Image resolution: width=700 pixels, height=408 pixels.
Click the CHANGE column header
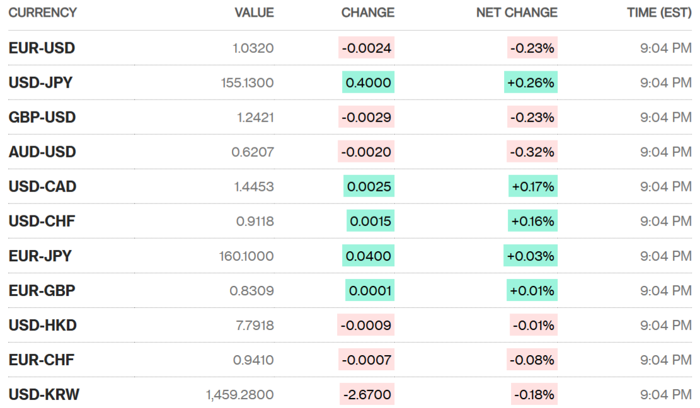pos(368,13)
